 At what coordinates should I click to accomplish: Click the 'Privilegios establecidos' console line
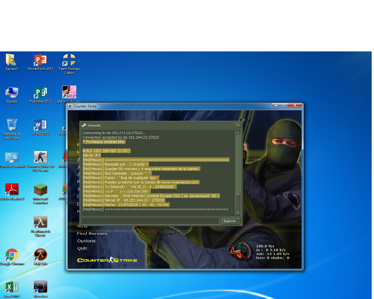104,142
